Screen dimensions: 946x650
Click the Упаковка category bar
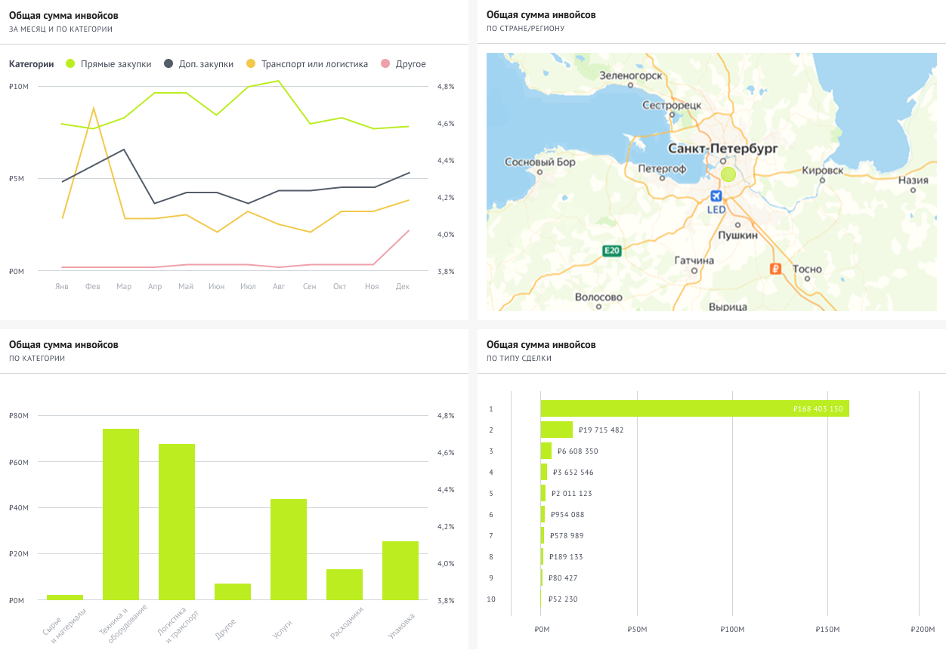(400, 571)
